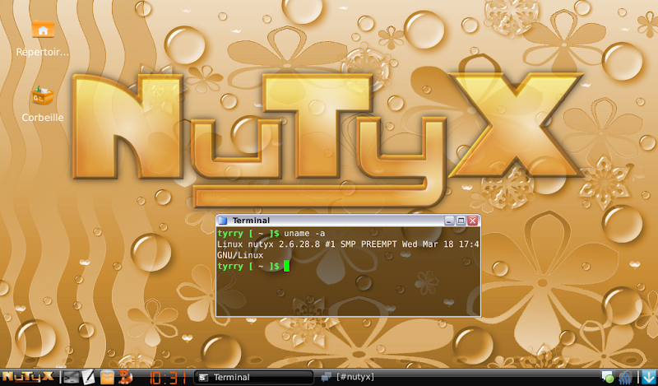Open the NuTyX main menu button
The image size is (658, 386).
pyautogui.click(x=28, y=377)
